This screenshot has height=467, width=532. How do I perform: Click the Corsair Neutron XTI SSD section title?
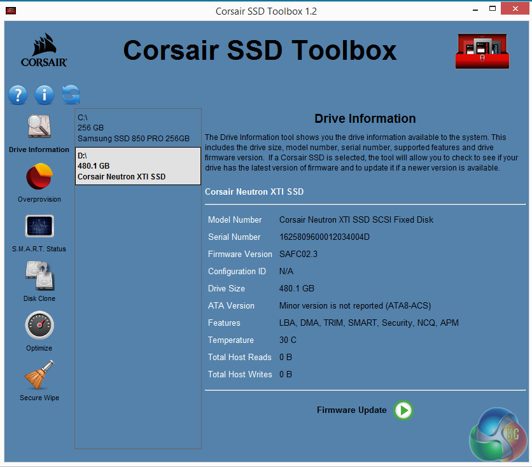254,192
